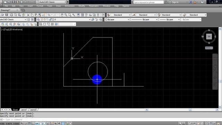Click the WCS coordinate system button
Image resolution: width=222 pixels, height=125 pixels.
pos(209,48)
